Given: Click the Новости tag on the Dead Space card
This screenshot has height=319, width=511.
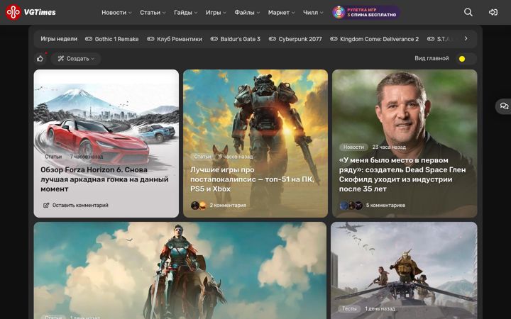Looking at the screenshot, I should tap(353, 147).
